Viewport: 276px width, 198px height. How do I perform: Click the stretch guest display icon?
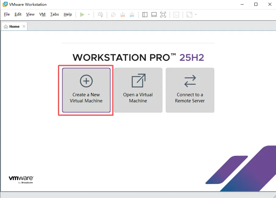[x=189, y=15]
